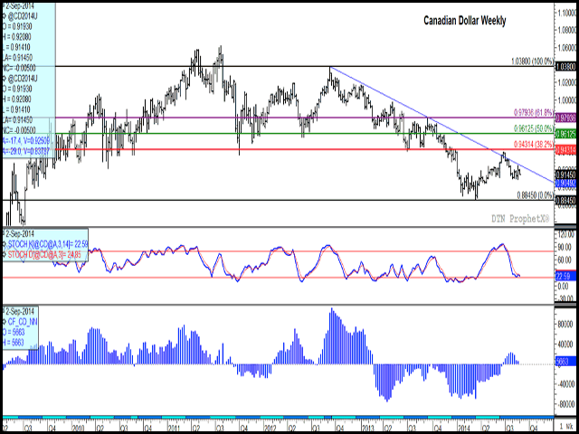The height and width of the screenshot is (434, 579).
Task: Click the black 1.03800 price axis tag
Action: click(x=565, y=66)
